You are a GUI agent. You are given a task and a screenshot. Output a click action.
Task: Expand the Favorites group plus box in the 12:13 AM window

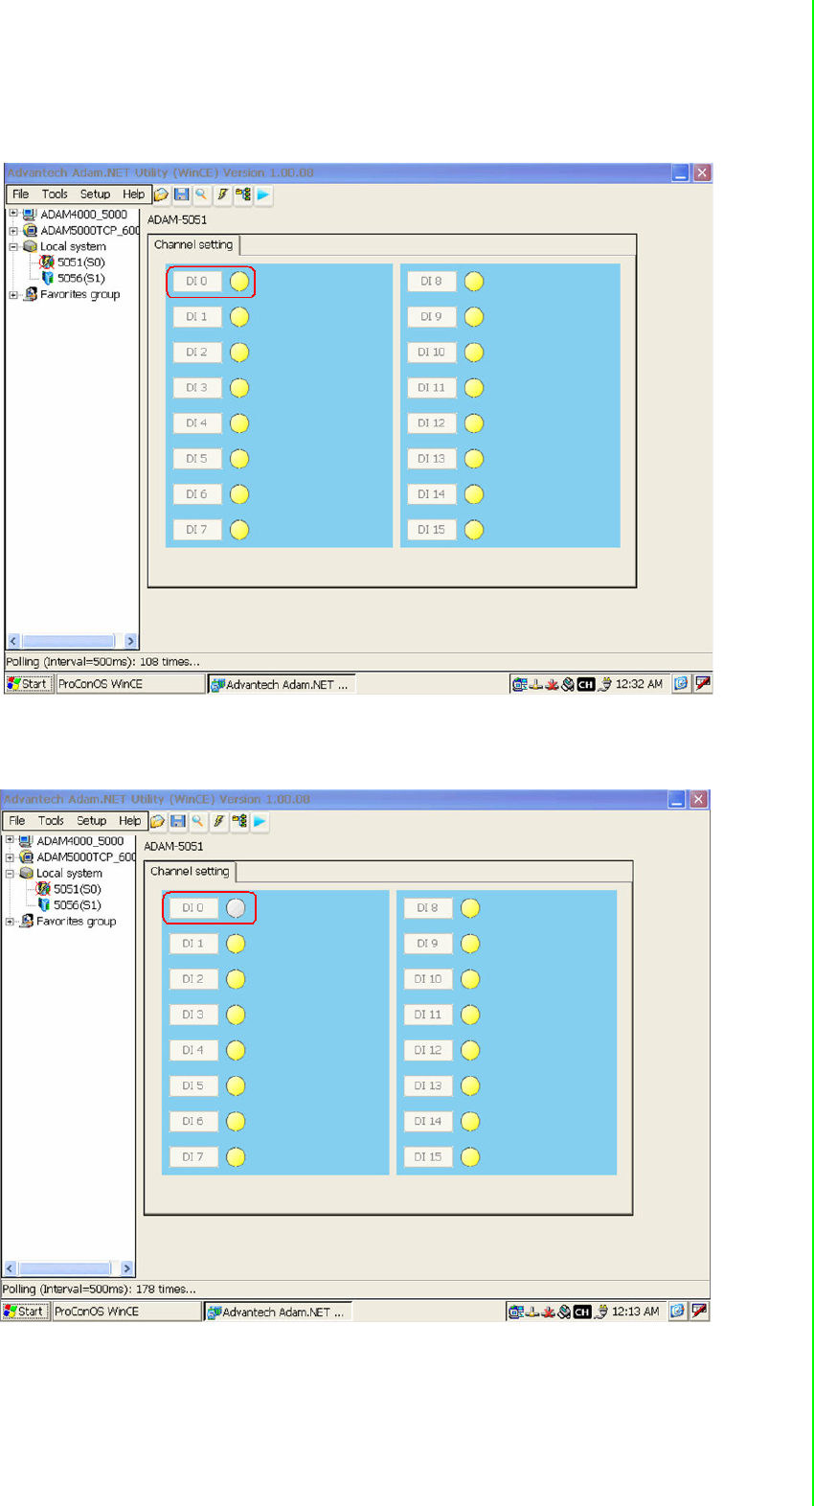[x=10, y=921]
